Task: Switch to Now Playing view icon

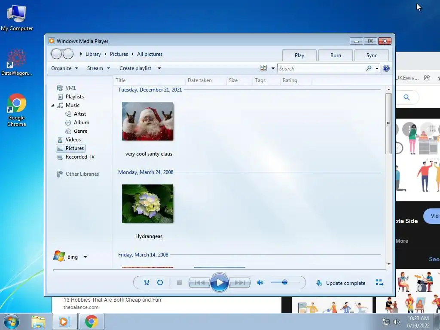Action: (x=379, y=283)
